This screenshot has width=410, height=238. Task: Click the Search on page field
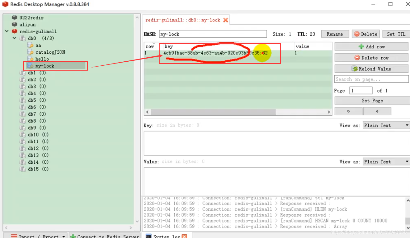coord(371,79)
